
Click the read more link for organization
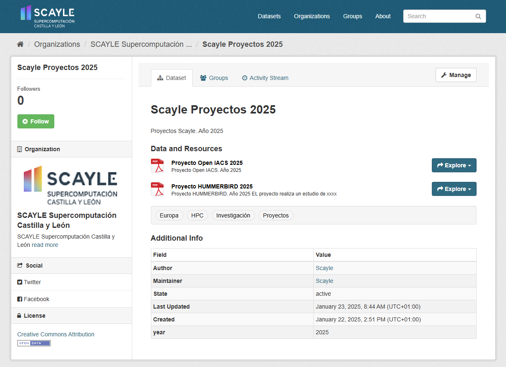point(45,245)
